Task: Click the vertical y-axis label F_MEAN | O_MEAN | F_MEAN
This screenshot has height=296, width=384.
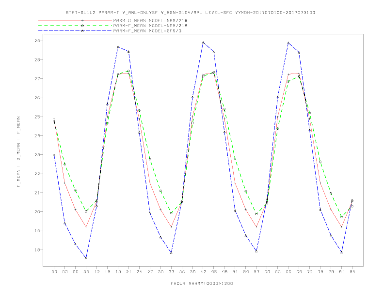Action: click(x=18, y=152)
